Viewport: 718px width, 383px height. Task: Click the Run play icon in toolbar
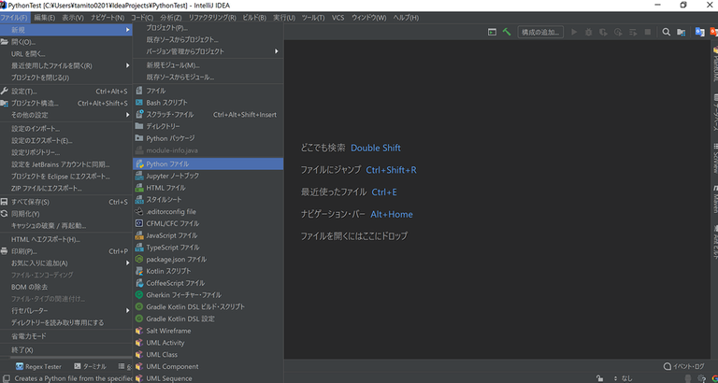[x=575, y=32]
